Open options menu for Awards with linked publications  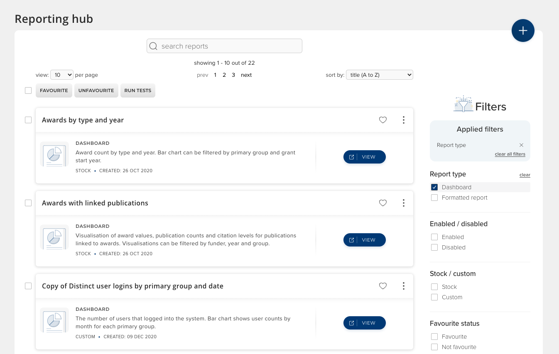pos(403,203)
